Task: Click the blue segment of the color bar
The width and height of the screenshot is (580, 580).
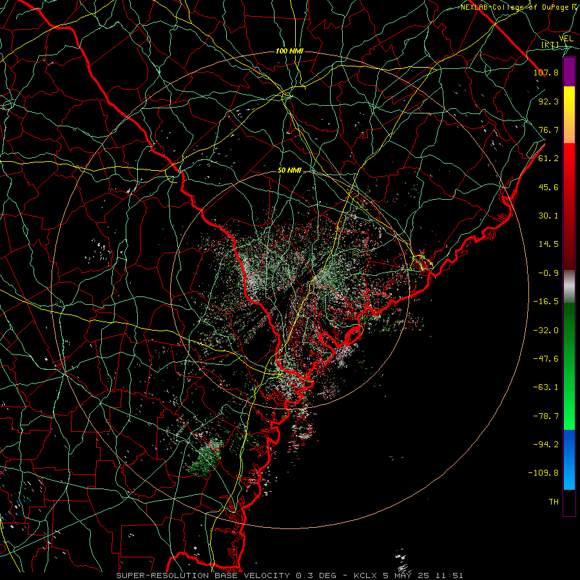Action: pyautogui.click(x=569, y=459)
